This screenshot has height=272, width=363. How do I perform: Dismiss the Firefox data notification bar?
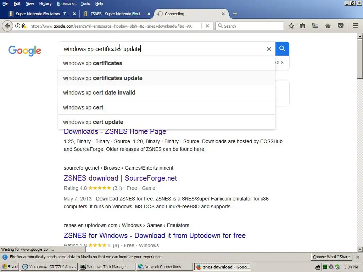coord(358,257)
